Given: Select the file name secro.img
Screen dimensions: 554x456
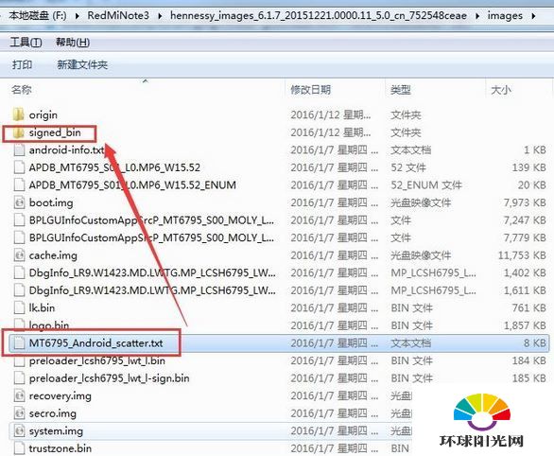Looking at the screenshot, I should (x=53, y=413).
